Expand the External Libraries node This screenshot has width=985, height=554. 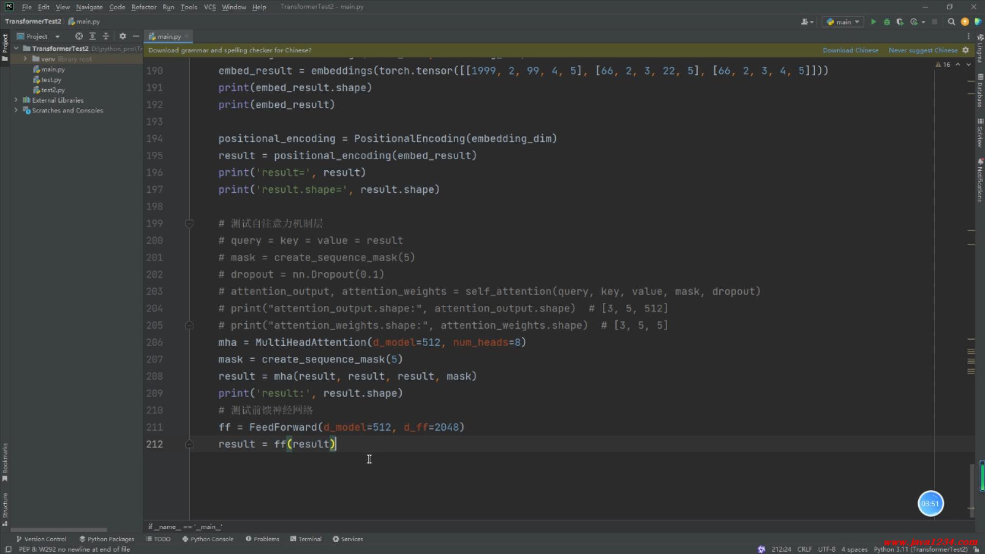pos(16,100)
